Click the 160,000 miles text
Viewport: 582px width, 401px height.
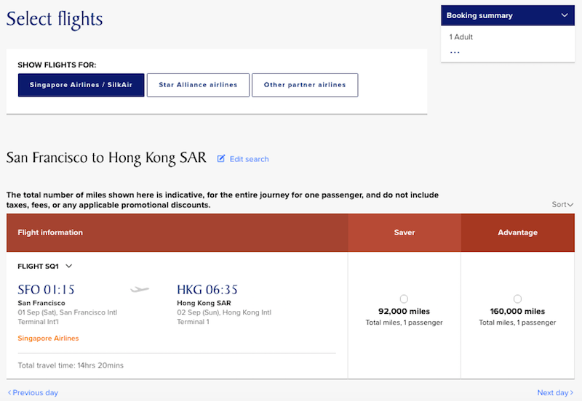pos(517,312)
